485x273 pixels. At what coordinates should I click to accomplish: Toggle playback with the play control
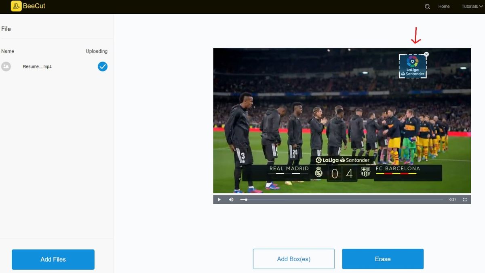click(219, 199)
